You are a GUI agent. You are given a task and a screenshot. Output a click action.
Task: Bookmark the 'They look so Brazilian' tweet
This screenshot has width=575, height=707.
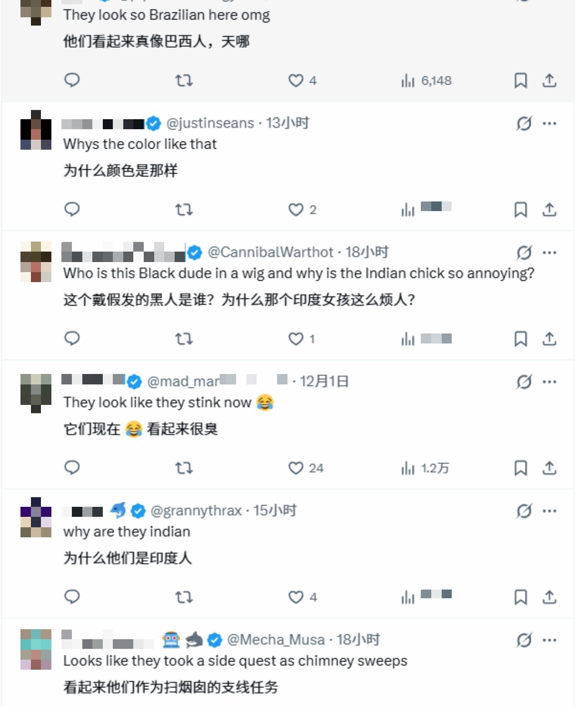coord(520,81)
